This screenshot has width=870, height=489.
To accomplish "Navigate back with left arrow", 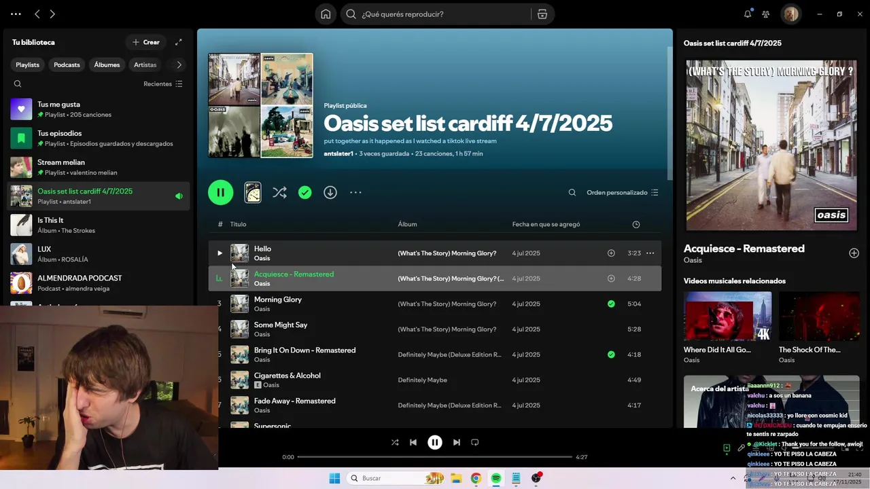I will 37,14.
